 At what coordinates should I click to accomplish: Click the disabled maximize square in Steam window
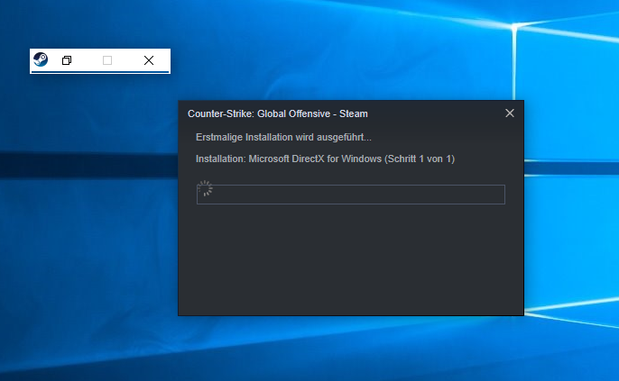(107, 60)
